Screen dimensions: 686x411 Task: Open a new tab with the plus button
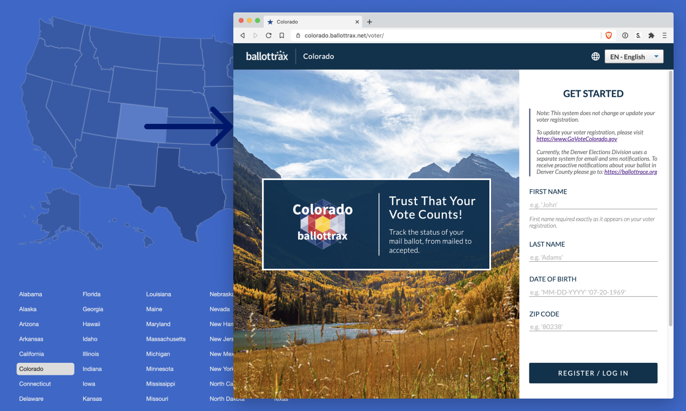click(x=369, y=22)
